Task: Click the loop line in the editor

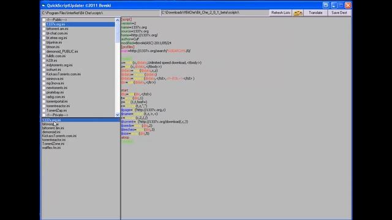Action: [x=125, y=137]
